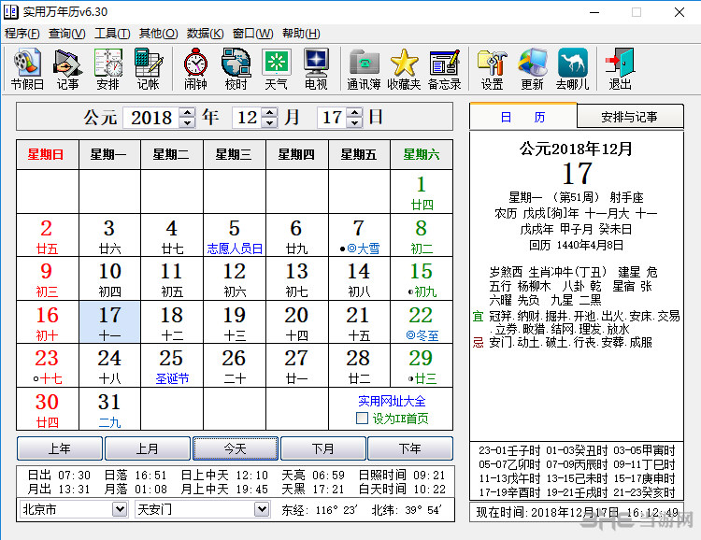The width and height of the screenshot is (701, 540).
Task: Open the 其他(O) menu
Action: click(x=158, y=34)
